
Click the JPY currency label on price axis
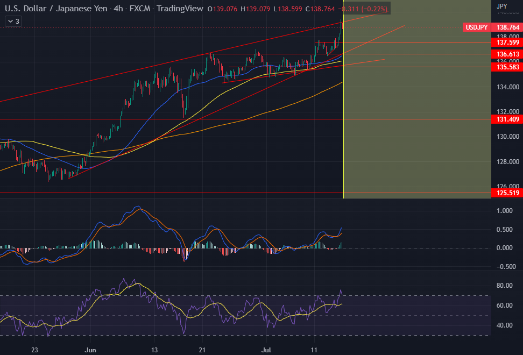[501, 6]
